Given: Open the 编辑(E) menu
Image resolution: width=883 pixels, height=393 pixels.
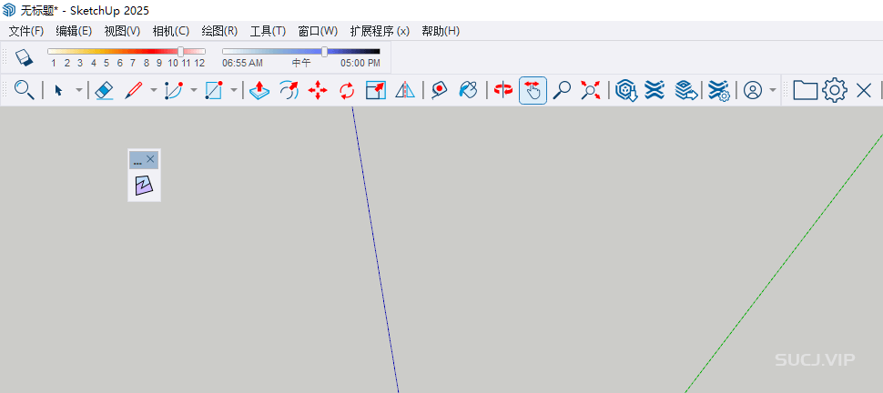Looking at the screenshot, I should point(74,32).
